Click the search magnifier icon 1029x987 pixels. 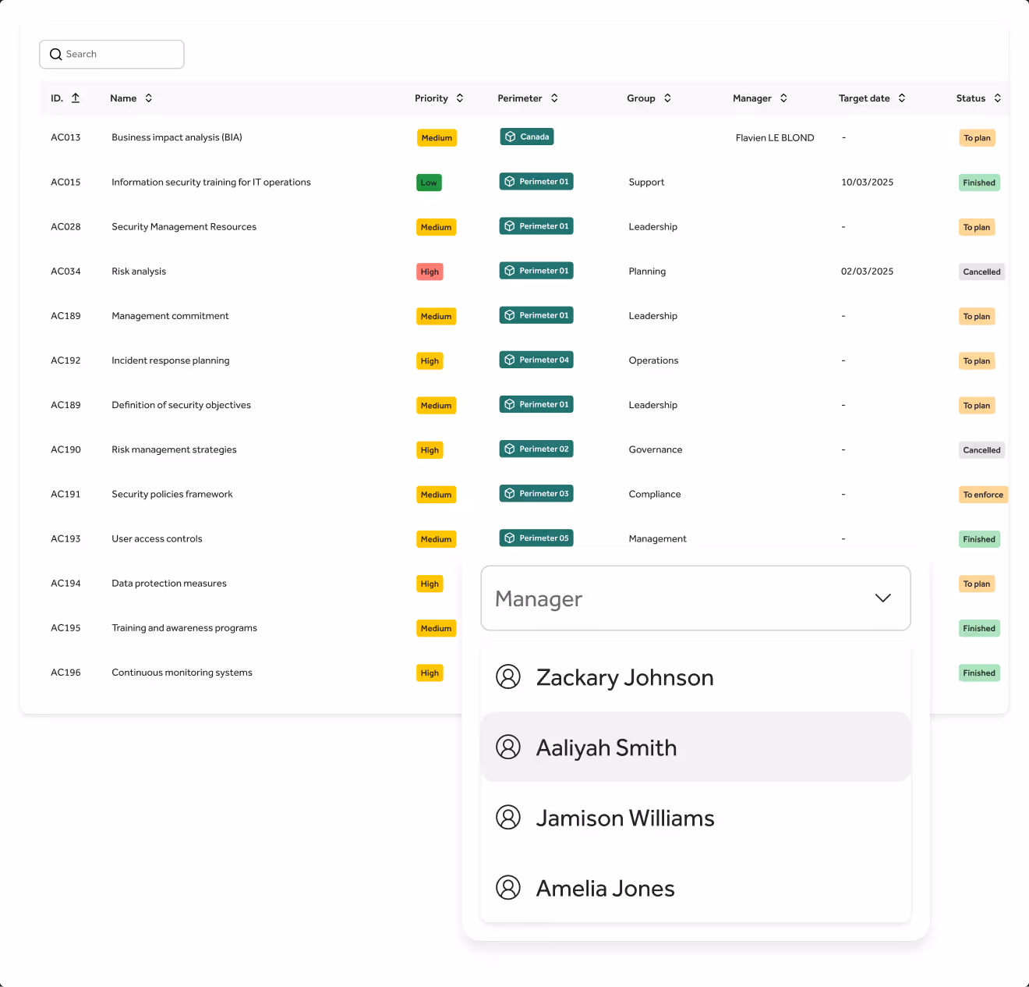[x=55, y=54]
